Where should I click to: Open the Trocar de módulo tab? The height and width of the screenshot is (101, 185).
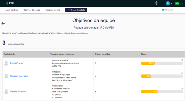tap(53, 10)
